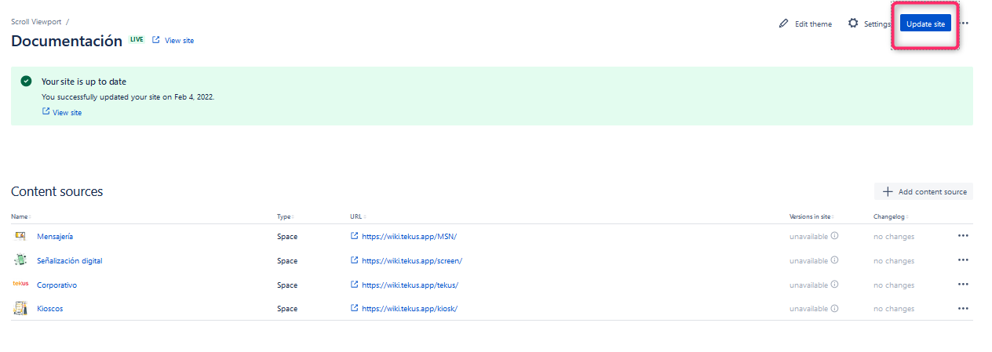Open more actions menu for Corporativo row
This screenshot has height=352, width=992.
(x=963, y=285)
